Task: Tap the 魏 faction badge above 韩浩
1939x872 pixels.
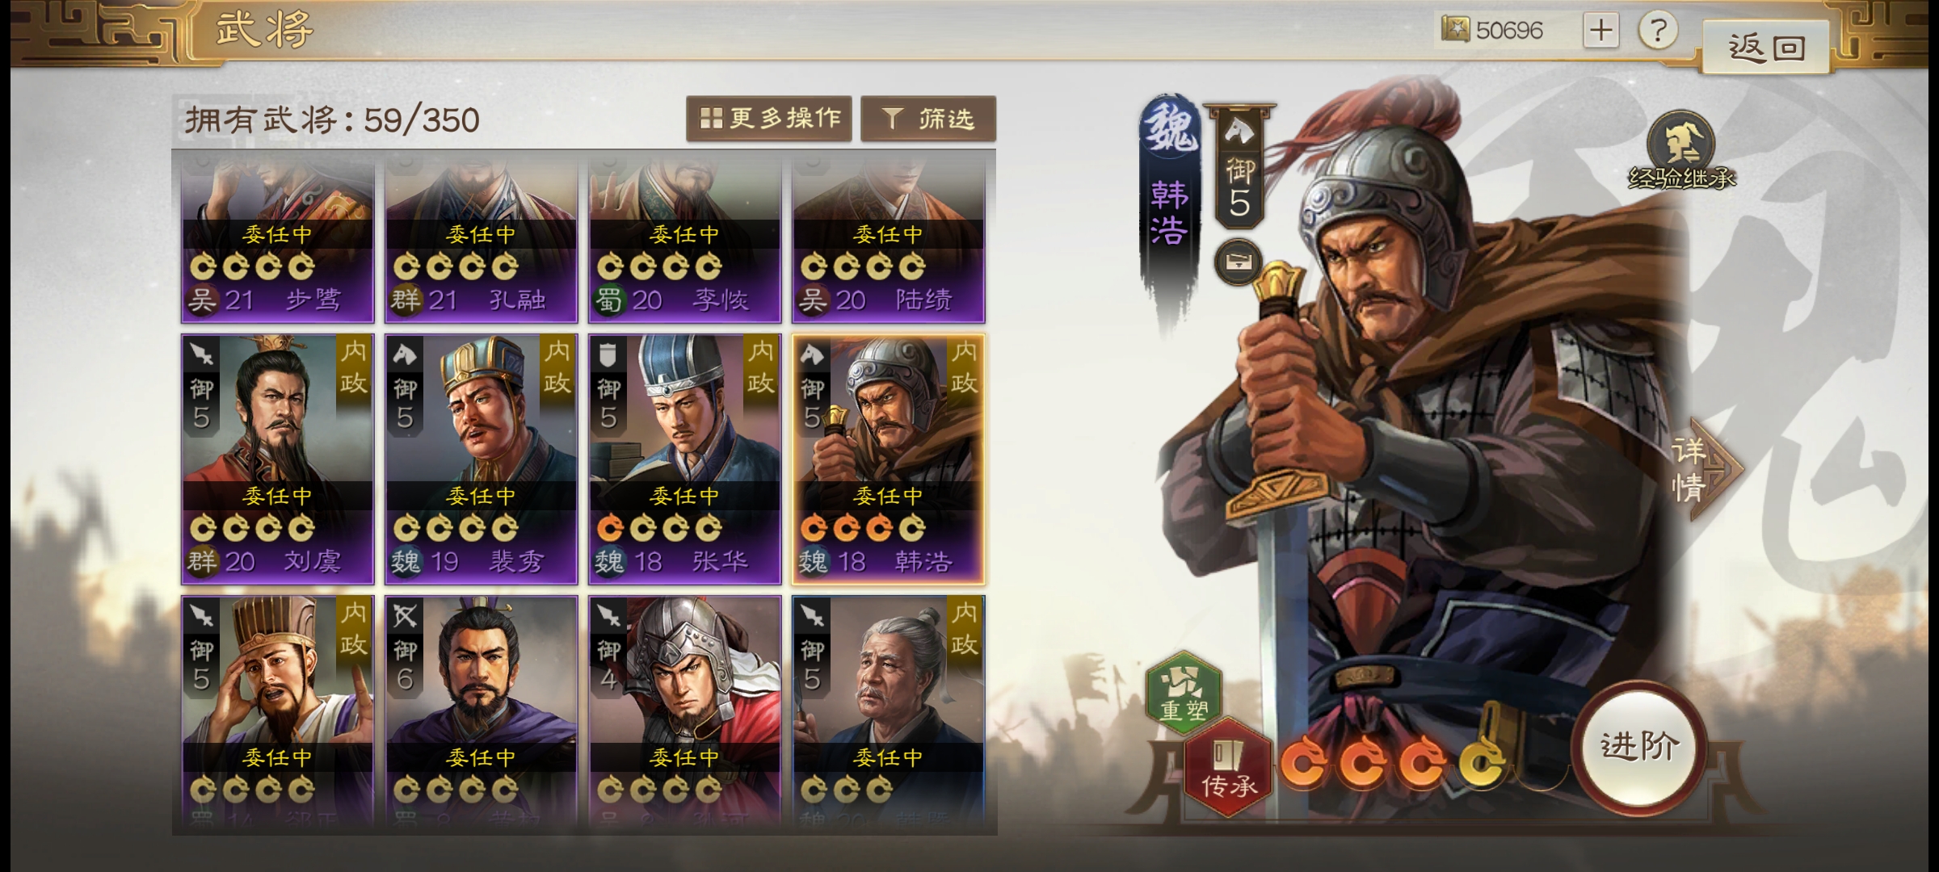Action: pyautogui.click(x=1169, y=128)
